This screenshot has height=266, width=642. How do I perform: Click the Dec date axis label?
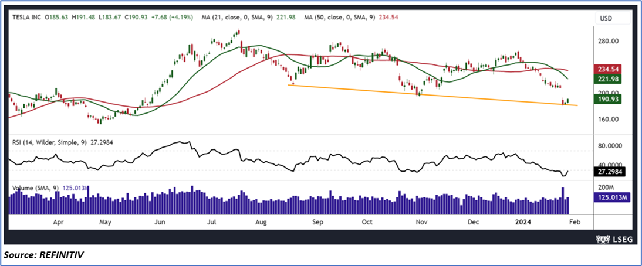[x=474, y=223]
